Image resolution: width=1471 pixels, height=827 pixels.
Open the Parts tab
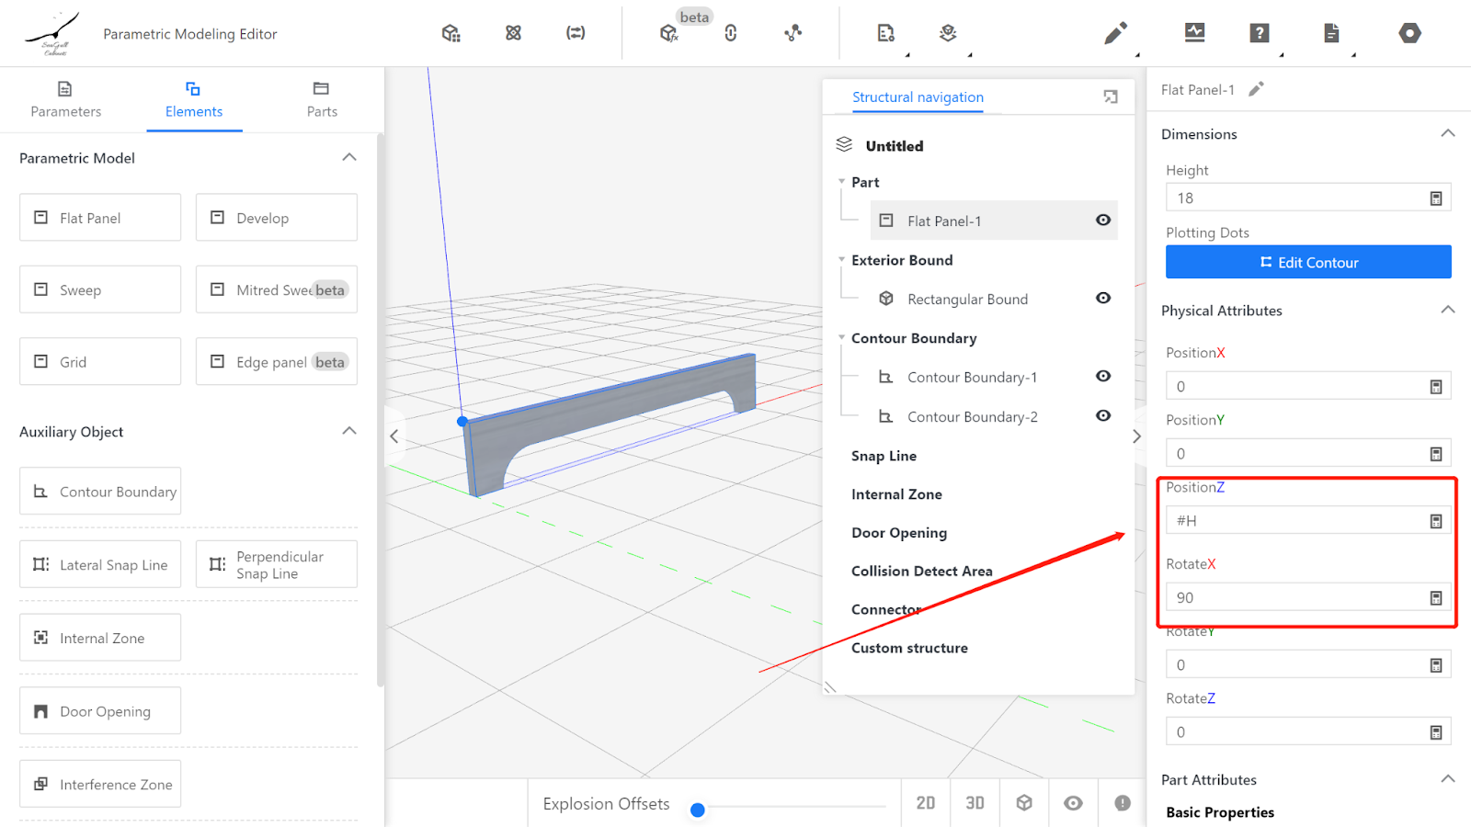[322, 99]
